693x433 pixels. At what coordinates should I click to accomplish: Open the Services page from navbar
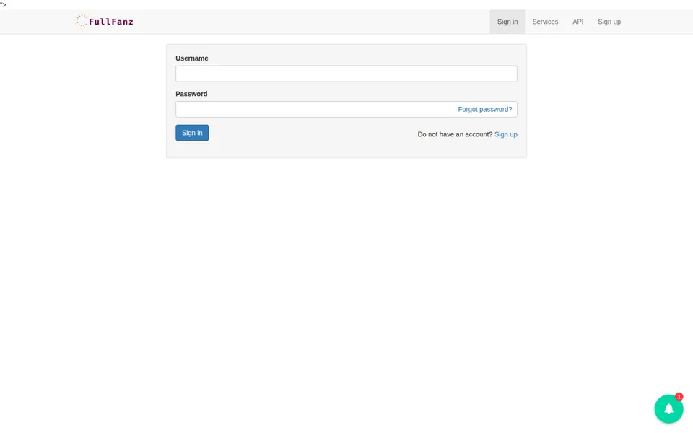pyautogui.click(x=545, y=22)
